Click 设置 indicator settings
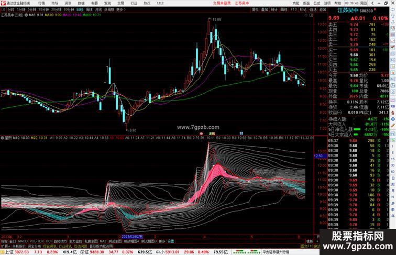Image resolution: width=396 pixels, height=255 pixels. (171, 241)
